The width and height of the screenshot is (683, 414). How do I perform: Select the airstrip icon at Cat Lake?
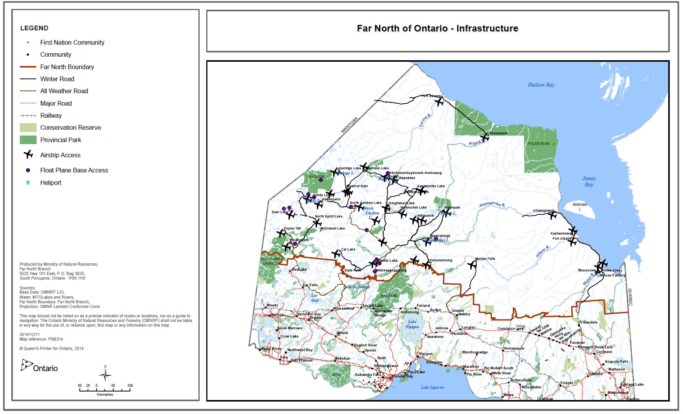(336, 254)
